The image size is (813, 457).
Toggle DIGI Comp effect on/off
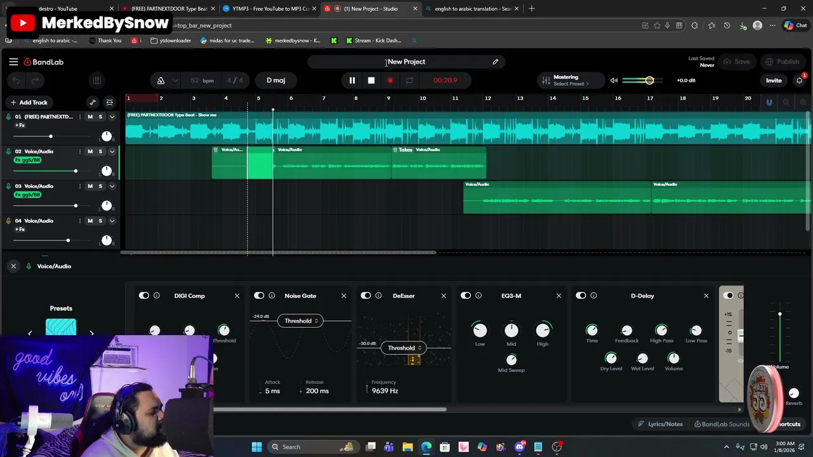[x=144, y=296]
